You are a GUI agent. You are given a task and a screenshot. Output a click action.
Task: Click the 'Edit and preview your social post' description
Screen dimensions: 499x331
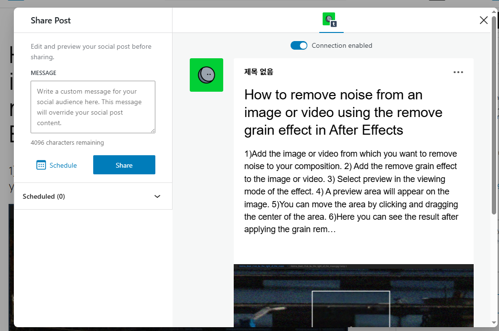[91, 52]
